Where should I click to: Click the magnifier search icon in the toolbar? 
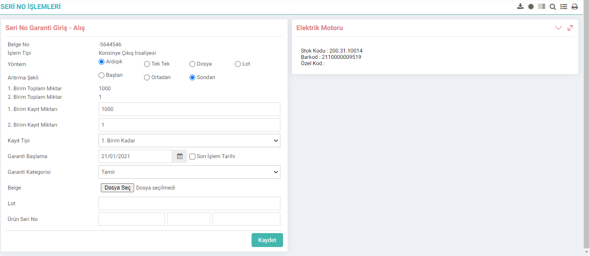pyautogui.click(x=553, y=6)
